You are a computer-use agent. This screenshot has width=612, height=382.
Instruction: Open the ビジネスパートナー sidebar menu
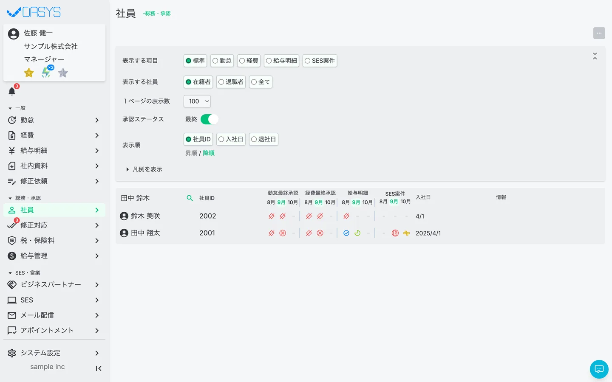point(54,285)
